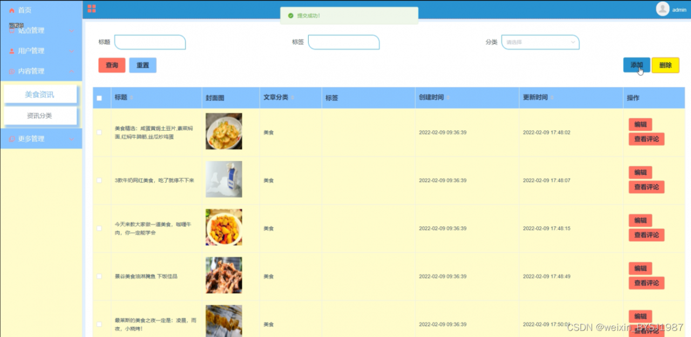Image resolution: width=691 pixels, height=337 pixels.
Task: Click the 添加 button
Action: click(x=636, y=65)
